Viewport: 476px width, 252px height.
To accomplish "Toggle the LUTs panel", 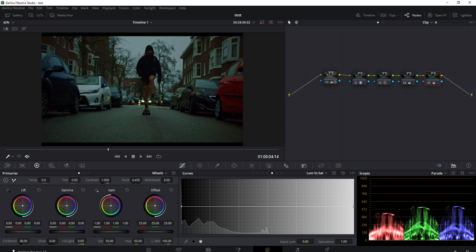I will [37, 15].
